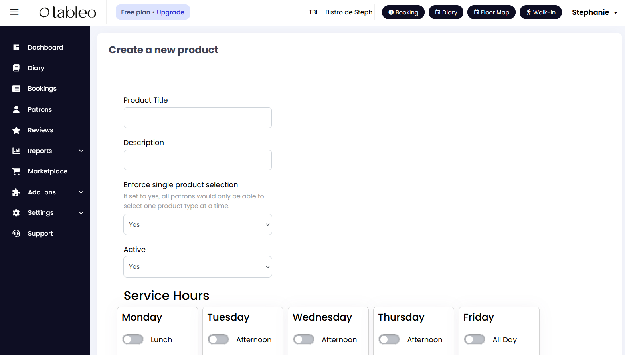Click the Settings gear icon
This screenshot has height=355, width=625.
16,213
